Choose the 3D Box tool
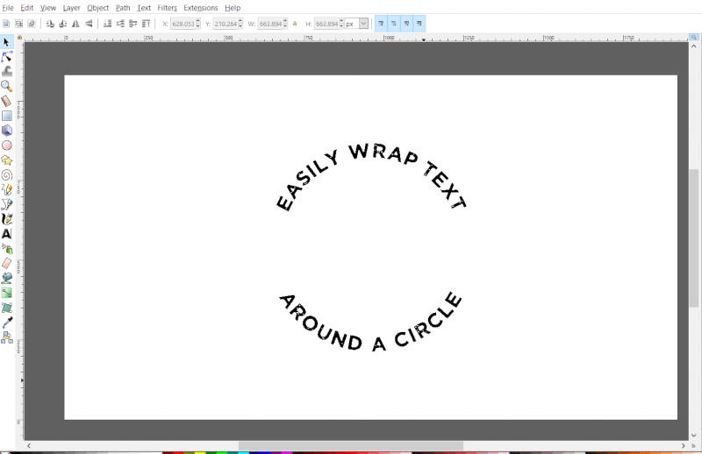This screenshot has width=702, height=454. [x=7, y=131]
